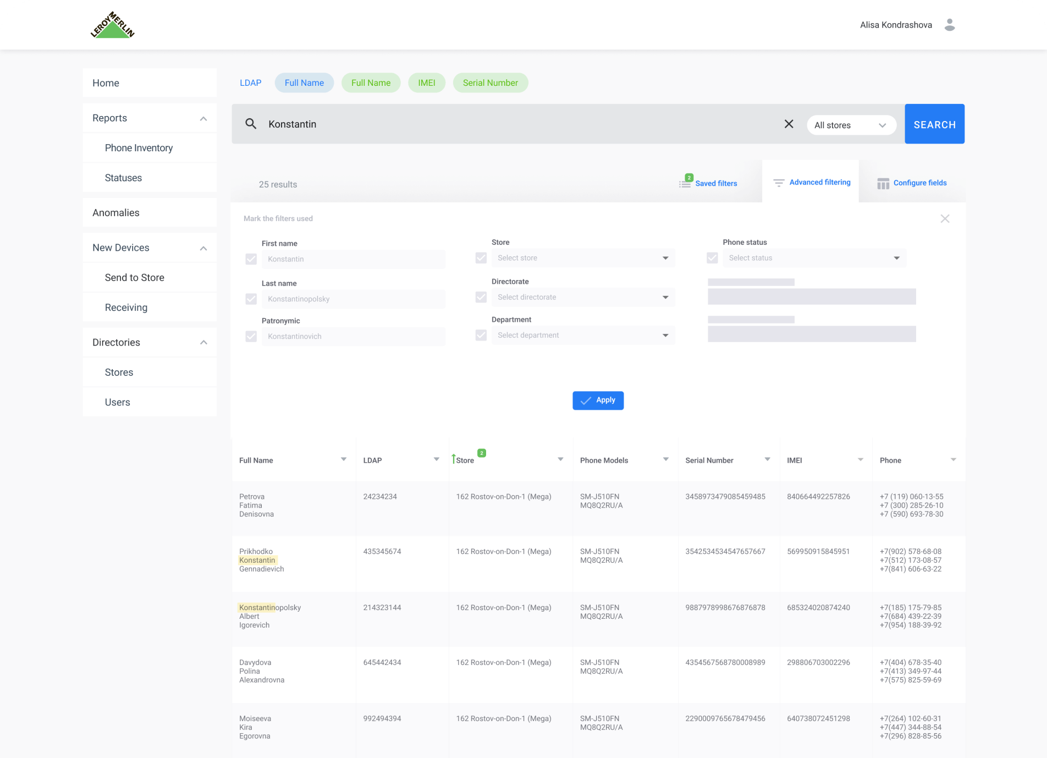Click the Leroy Merlin logo

(x=113, y=25)
